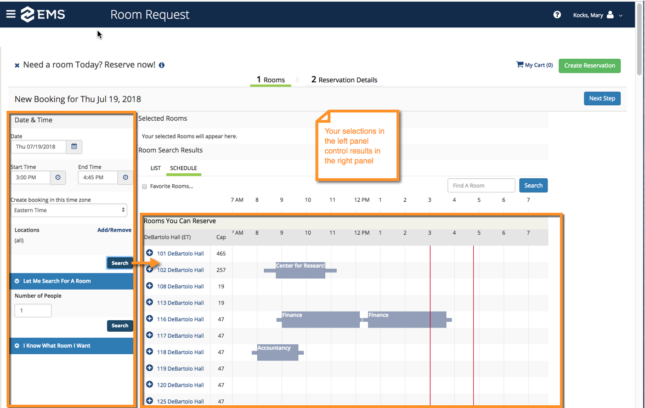Open the date calendar picker icon

tap(74, 146)
